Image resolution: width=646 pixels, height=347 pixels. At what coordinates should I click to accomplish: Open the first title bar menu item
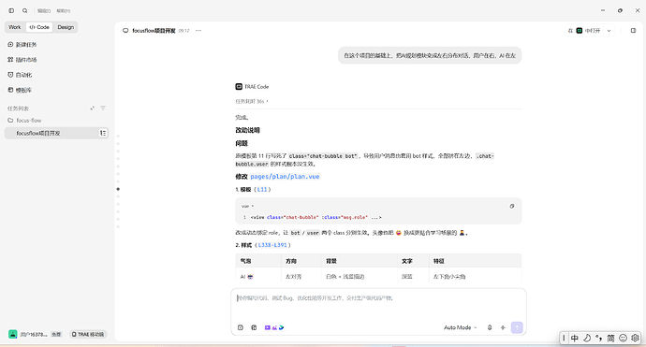tap(44, 10)
